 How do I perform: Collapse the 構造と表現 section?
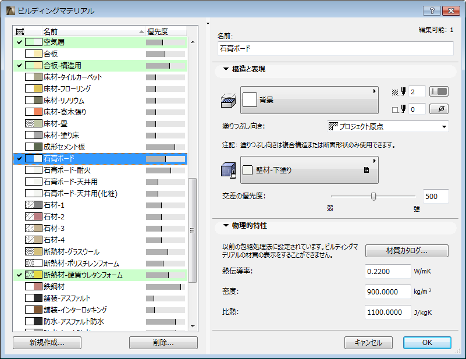pos(226,69)
